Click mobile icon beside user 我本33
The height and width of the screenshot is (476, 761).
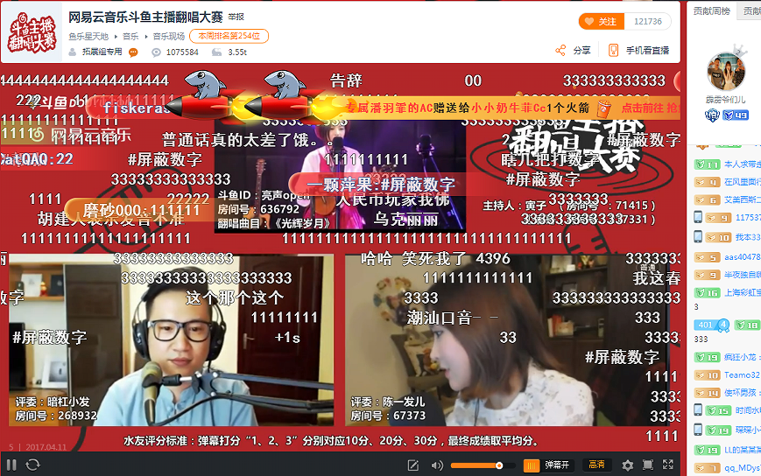(698, 236)
